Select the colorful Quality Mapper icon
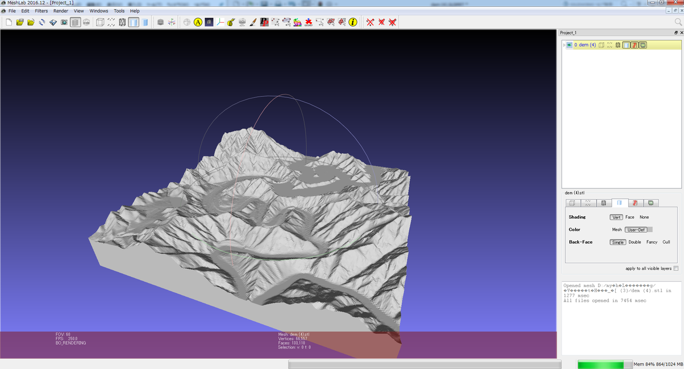This screenshot has width=684, height=369. 297,22
